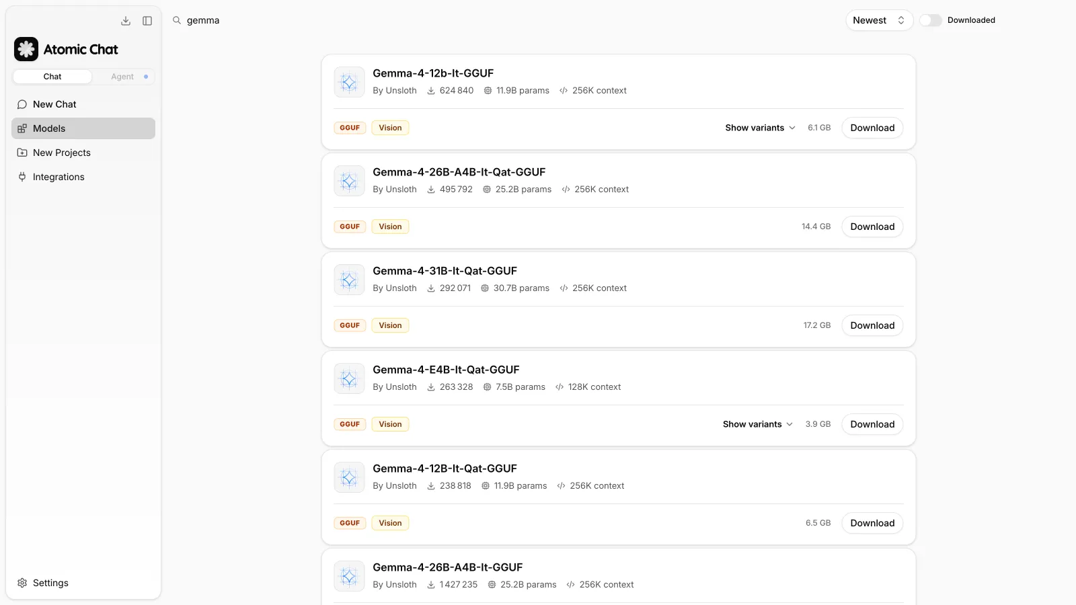
Task: Click 11.9B params on Gemma-4-12B-It-Qat-GGUF card
Action: 520,486
